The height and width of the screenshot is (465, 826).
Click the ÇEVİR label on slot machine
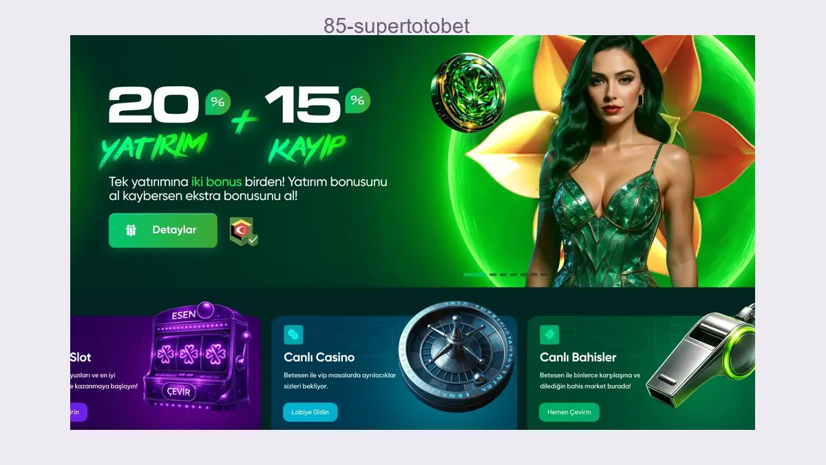pos(180,391)
